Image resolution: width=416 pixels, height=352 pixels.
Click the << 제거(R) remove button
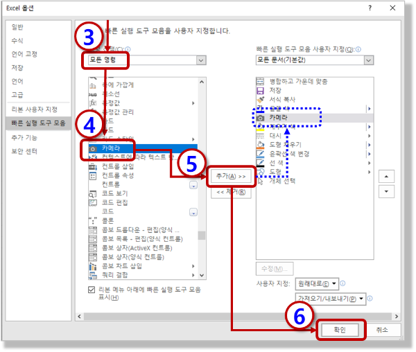tap(231, 192)
